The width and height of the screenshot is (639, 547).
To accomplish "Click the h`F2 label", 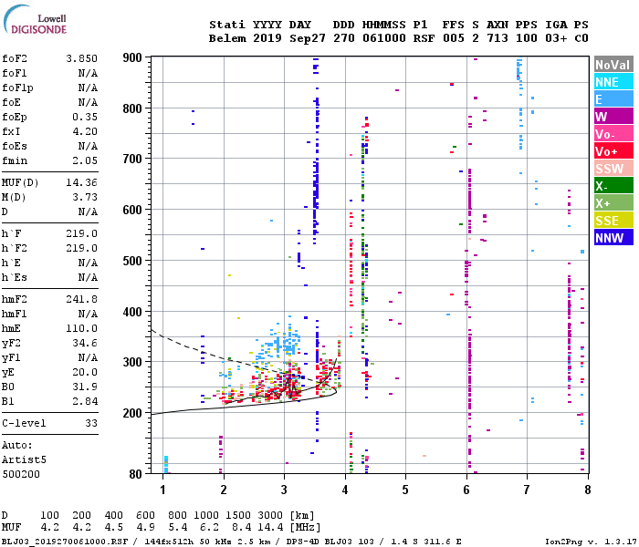I will 15,249.
